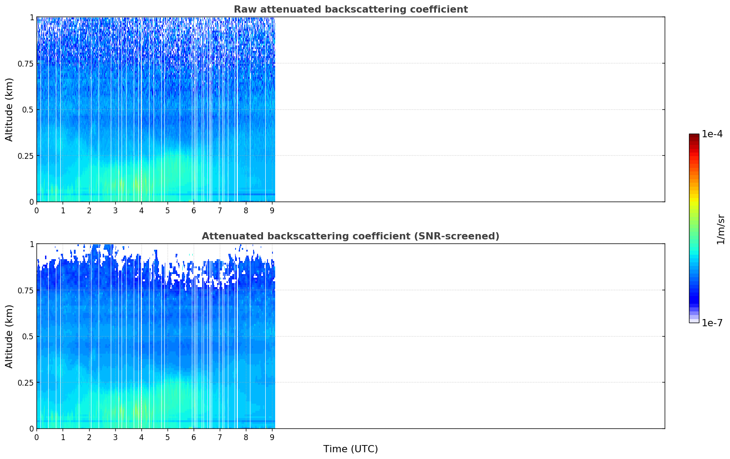The height and width of the screenshot is (459, 730).
Task: Click the upper plot's 0.25 altitude tick label
Action: point(26,156)
